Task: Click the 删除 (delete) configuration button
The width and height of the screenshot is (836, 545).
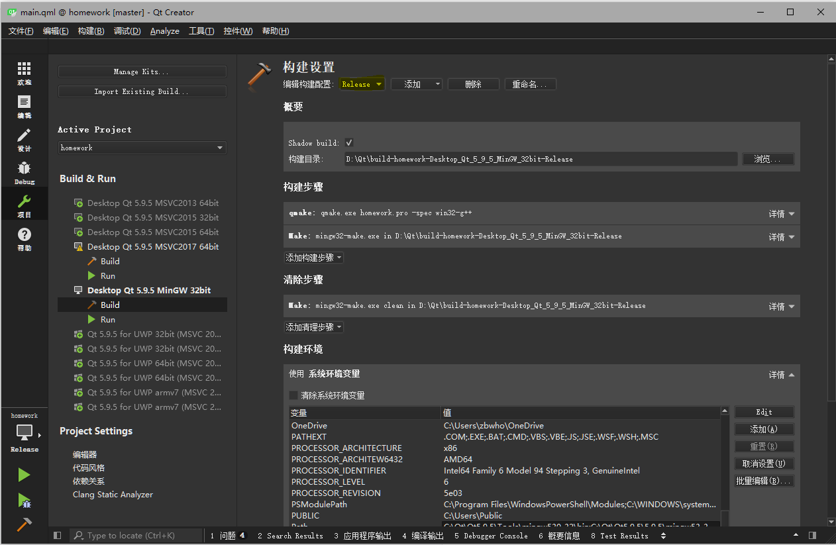Action: pyautogui.click(x=473, y=84)
